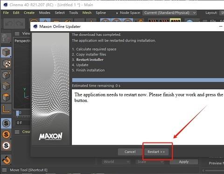Viewport: 224px width, 174px height.
Task: Turn Viewport Solo off with grey S icon
Action: pyautogui.click(x=6, y=123)
